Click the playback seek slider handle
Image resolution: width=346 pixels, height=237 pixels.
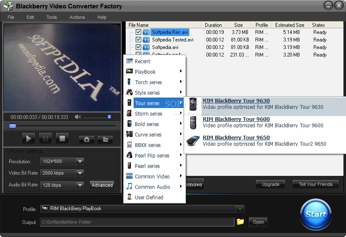tap(13, 126)
